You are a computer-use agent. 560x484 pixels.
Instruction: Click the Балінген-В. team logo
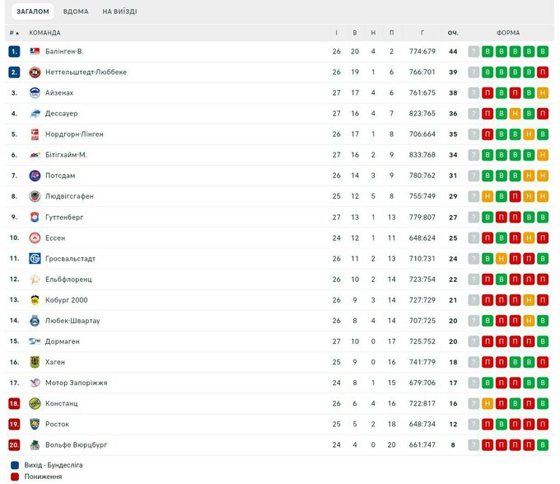pyautogui.click(x=35, y=51)
